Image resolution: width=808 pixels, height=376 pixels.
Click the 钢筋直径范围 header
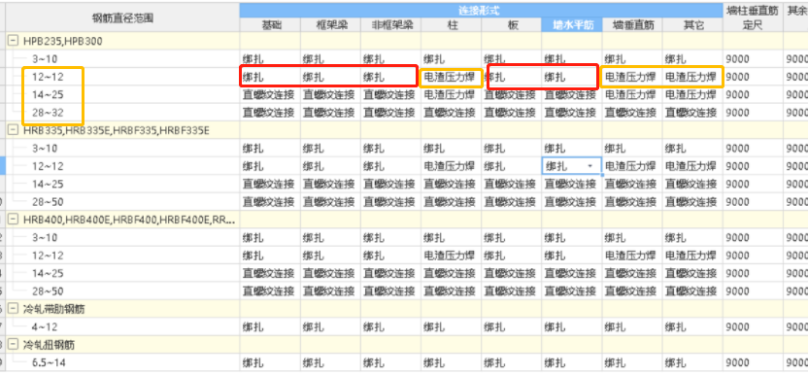122,17
